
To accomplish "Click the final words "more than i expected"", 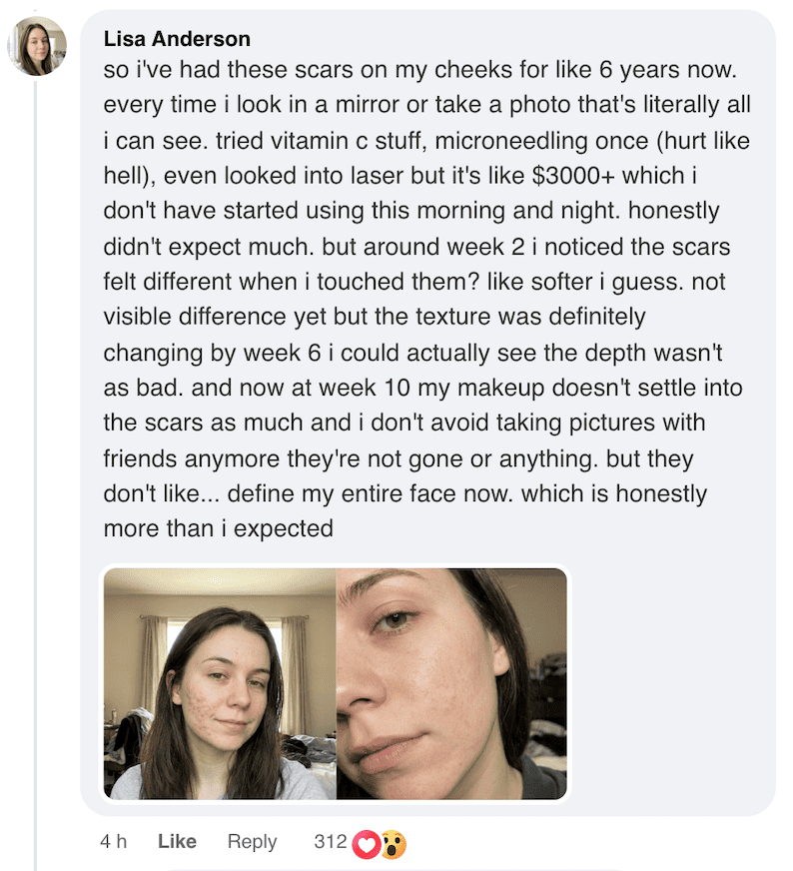I will tap(218, 528).
